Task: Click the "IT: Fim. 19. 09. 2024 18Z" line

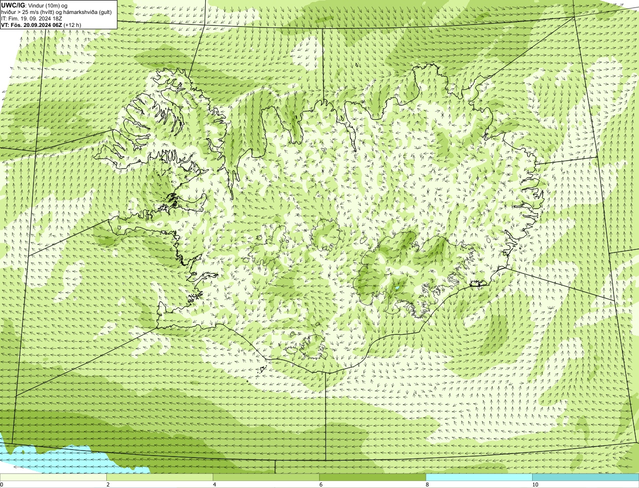Action: point(32,18)
